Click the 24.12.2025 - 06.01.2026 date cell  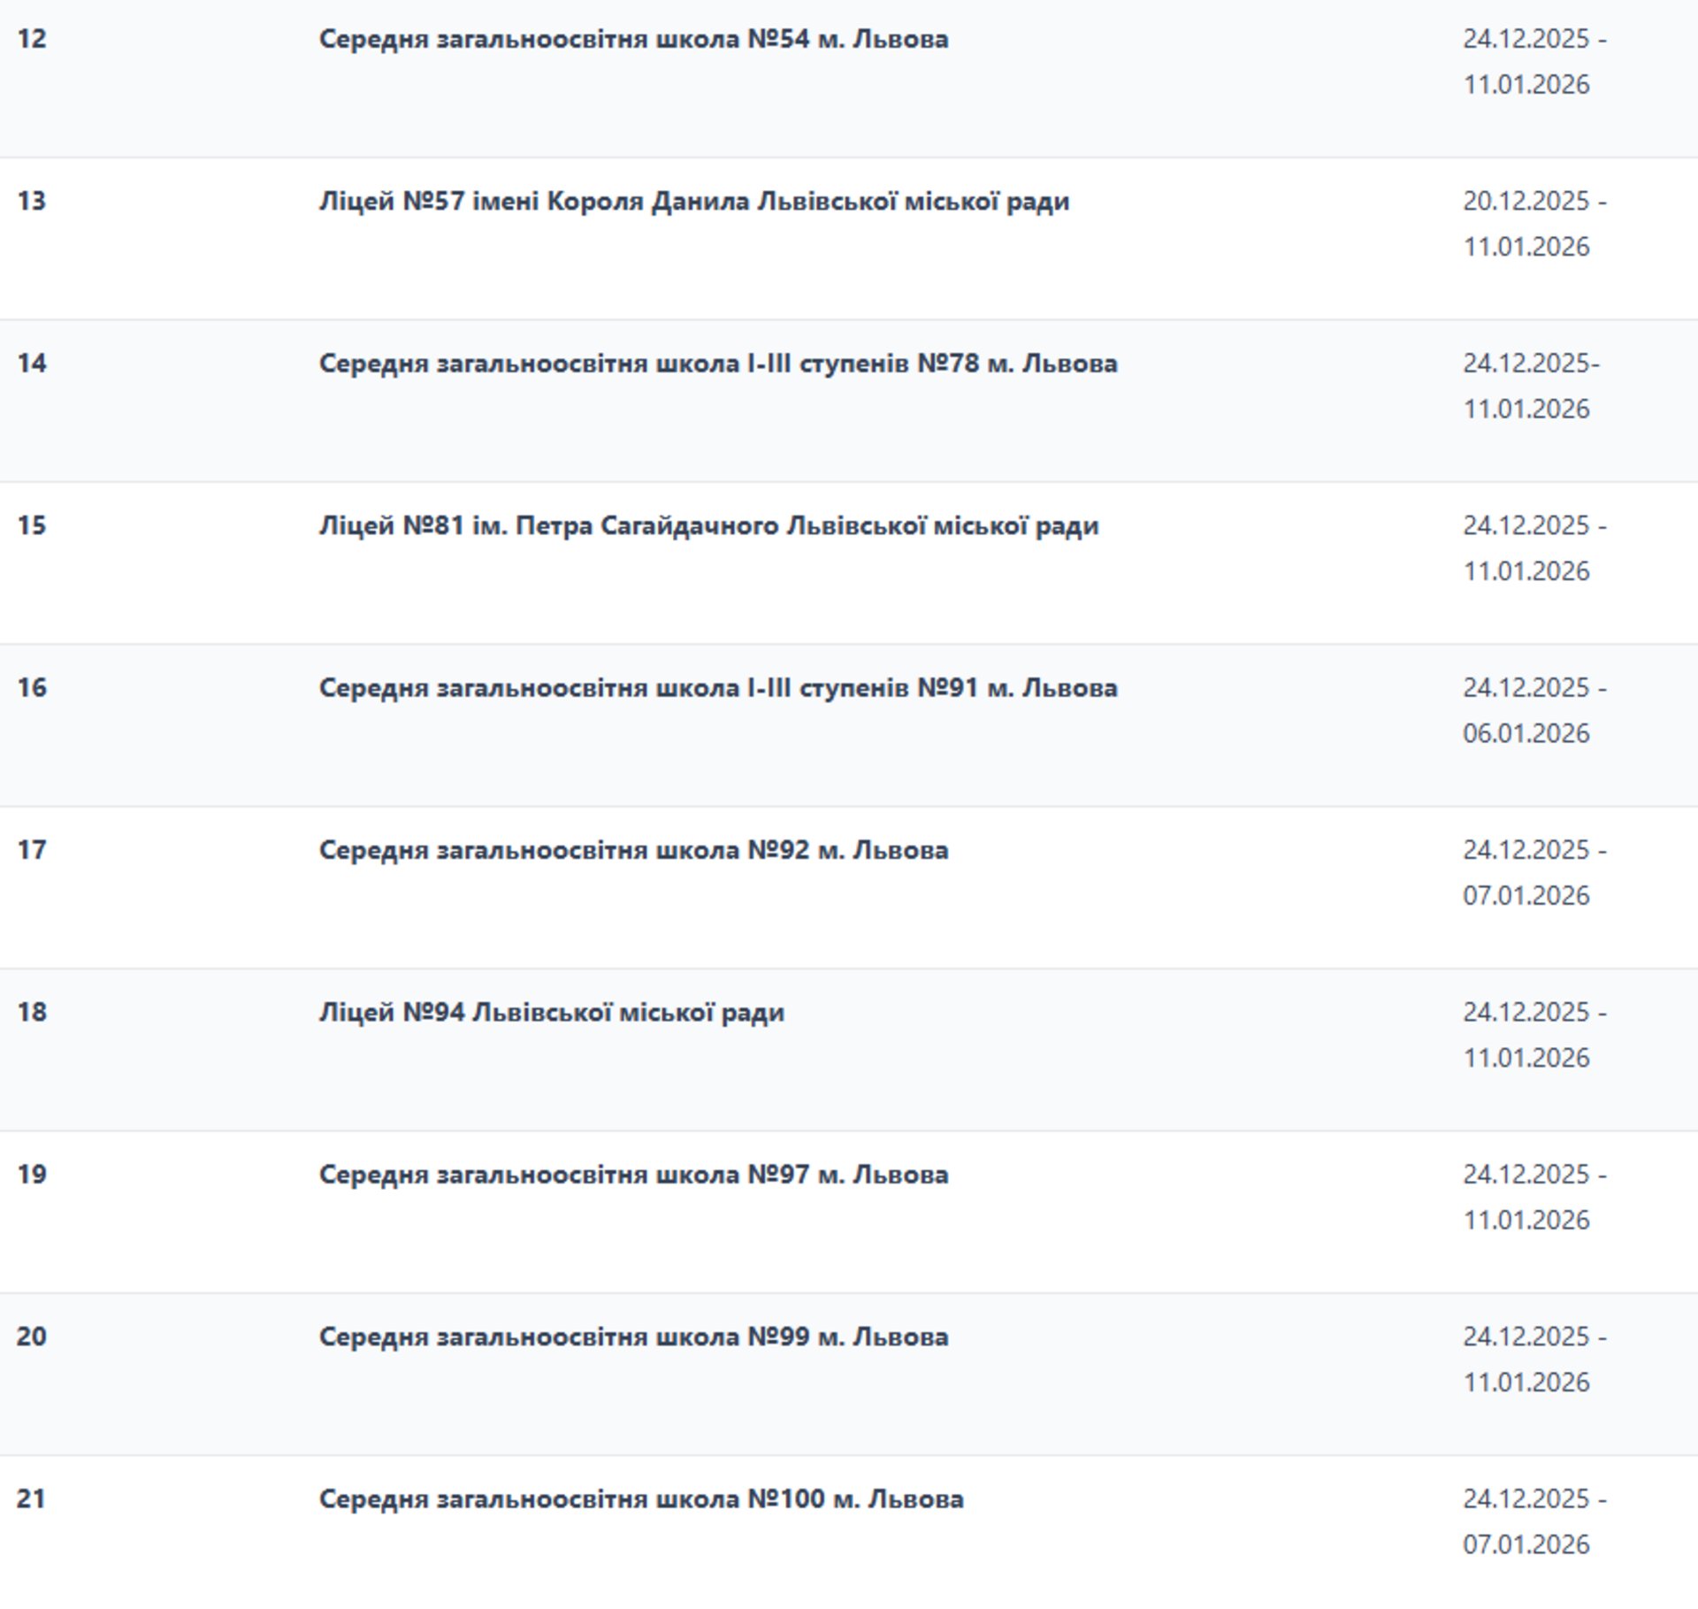(1534, 710)
